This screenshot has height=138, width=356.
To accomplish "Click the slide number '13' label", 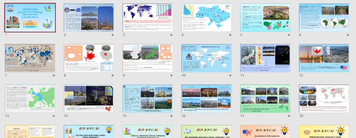I will 7,116.
